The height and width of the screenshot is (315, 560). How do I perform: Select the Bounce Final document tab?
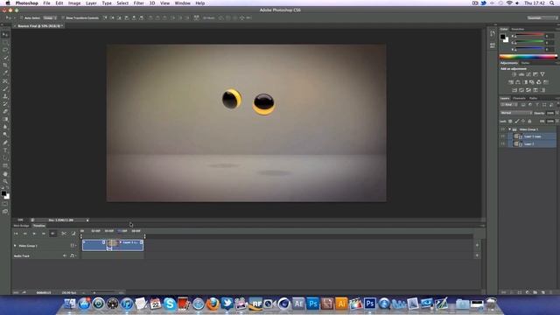38,26
